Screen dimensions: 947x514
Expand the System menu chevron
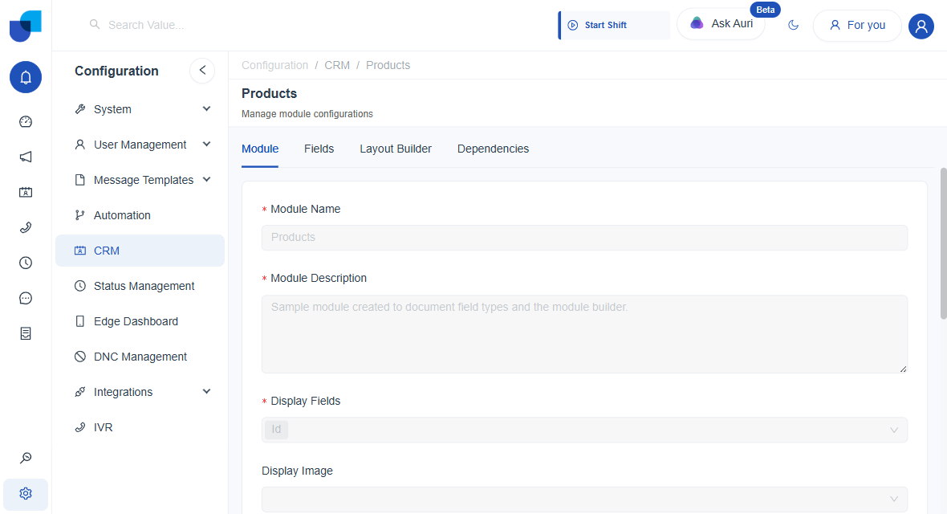206,109
